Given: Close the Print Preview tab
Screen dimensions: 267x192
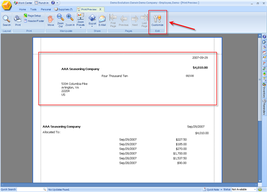Looking at the screenshot, I should pyautogui.click(x=100, y=9).
